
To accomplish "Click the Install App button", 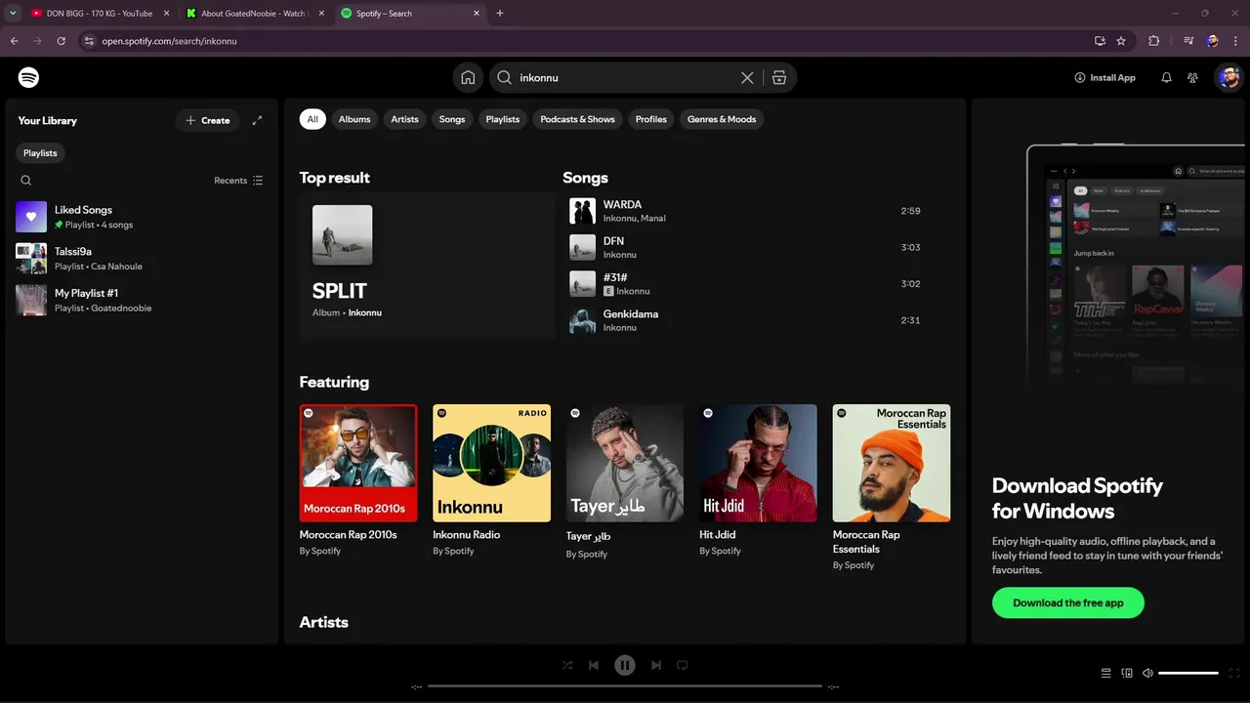I will (x=1104, y=77).
